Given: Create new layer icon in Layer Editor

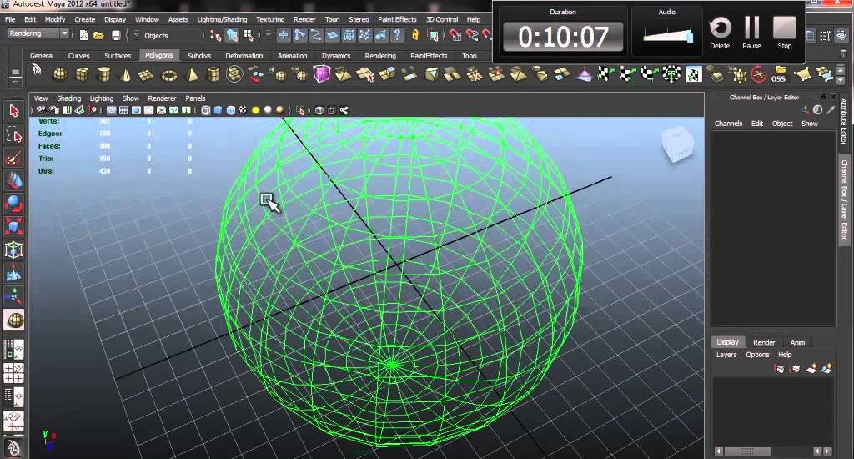Looking at the screenshot, I should point(811,369).
